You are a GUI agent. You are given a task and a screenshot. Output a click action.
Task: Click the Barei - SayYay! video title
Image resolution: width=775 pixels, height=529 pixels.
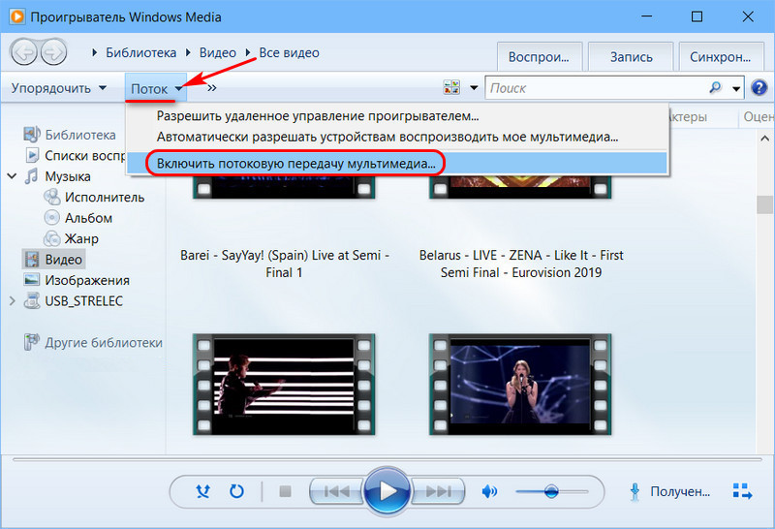pos(284,264)
